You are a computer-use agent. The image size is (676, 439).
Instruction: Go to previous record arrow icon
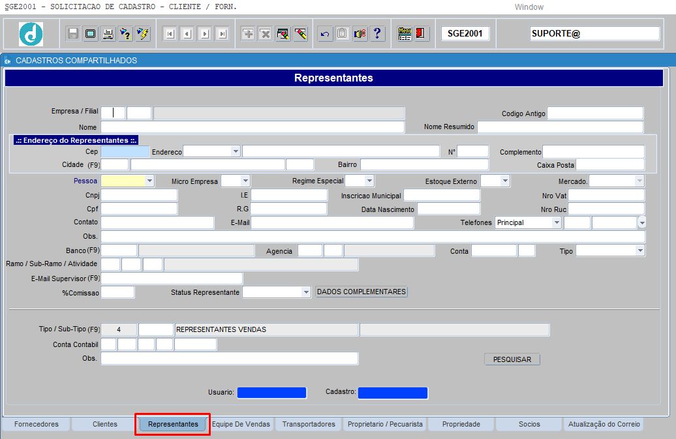[x=187, y=34]
